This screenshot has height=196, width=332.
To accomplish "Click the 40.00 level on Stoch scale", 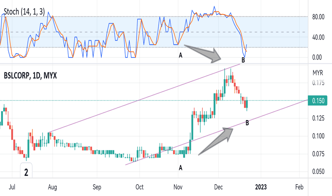I will tap(318, 37).
